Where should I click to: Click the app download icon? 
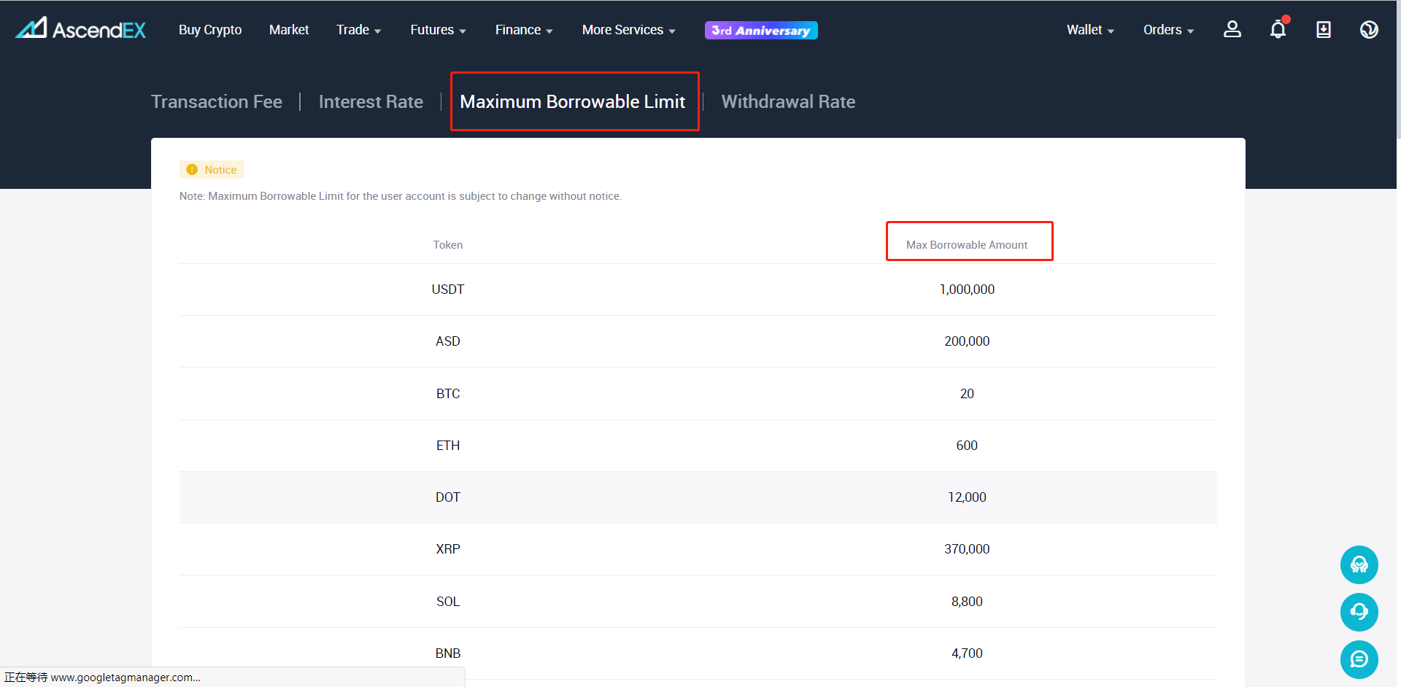click(1324, 29)
